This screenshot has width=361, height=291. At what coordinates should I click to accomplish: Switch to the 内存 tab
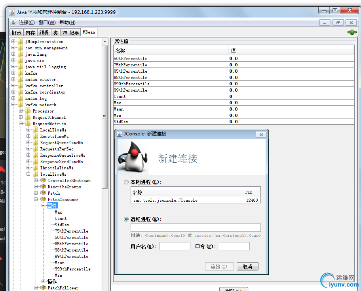tap(30, 33)
